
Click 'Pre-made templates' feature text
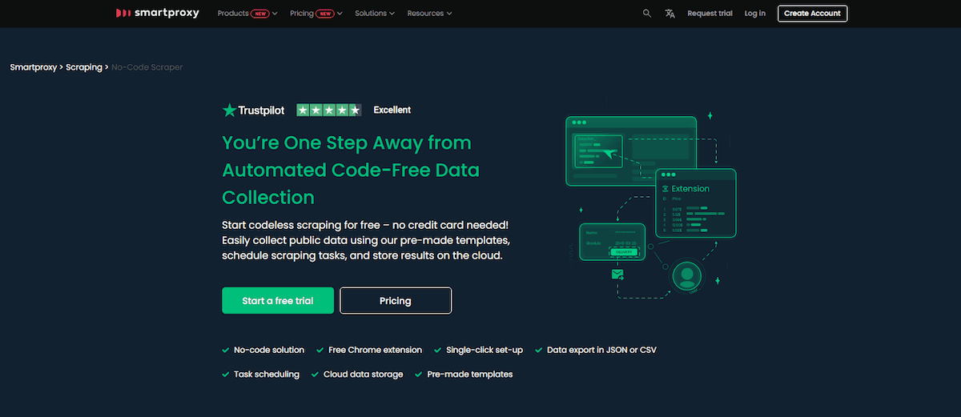[470, 374]
